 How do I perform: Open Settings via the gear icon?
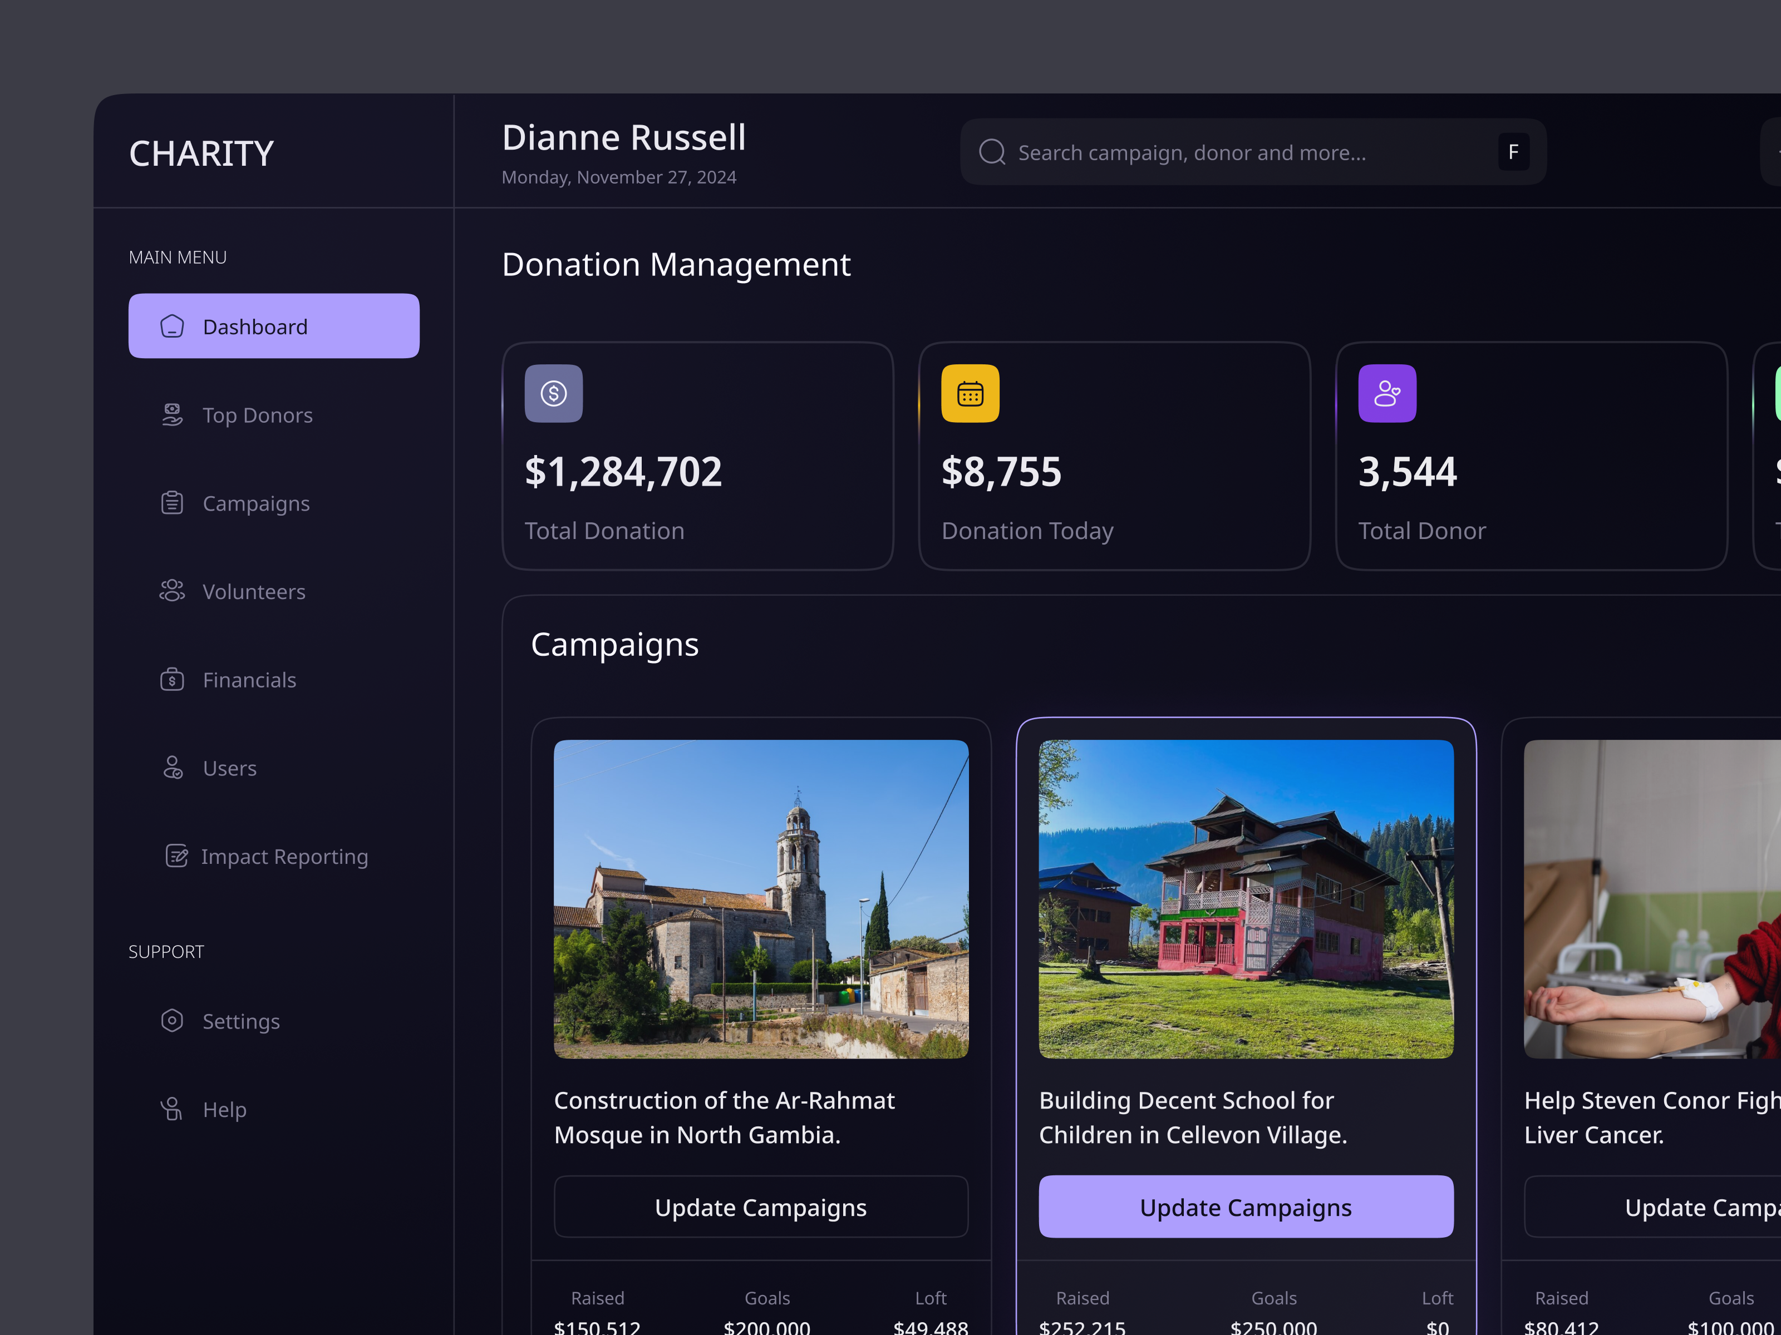171,1020
